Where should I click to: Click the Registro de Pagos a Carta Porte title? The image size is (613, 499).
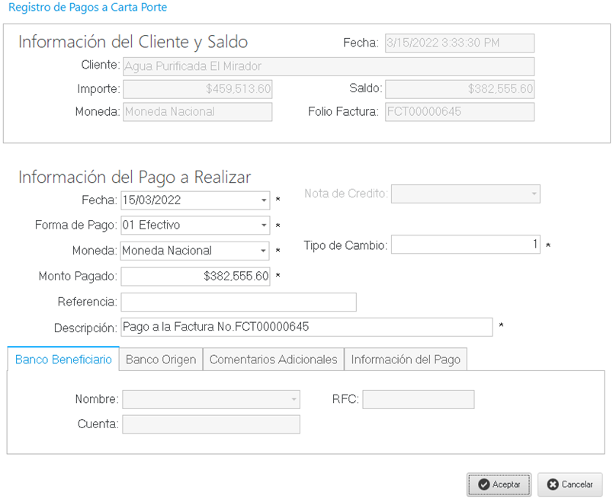(88, 7)
